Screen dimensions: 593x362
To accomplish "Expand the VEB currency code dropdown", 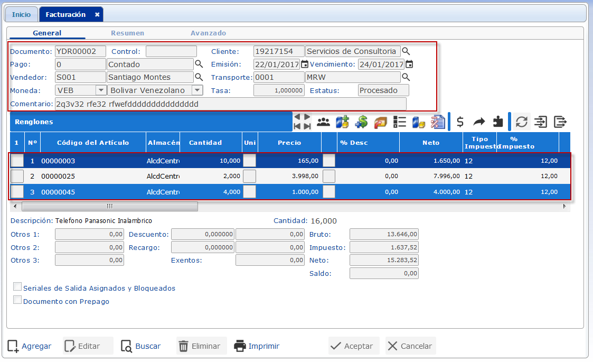I will pyautogui.click(x=100, y=90).
